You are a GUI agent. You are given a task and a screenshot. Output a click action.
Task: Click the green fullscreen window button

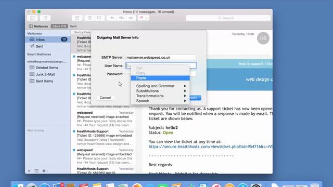39,11
